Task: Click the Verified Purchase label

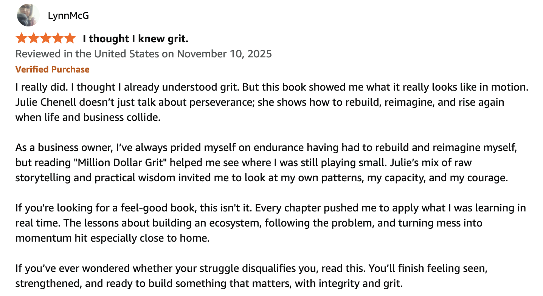Action: 53,69
